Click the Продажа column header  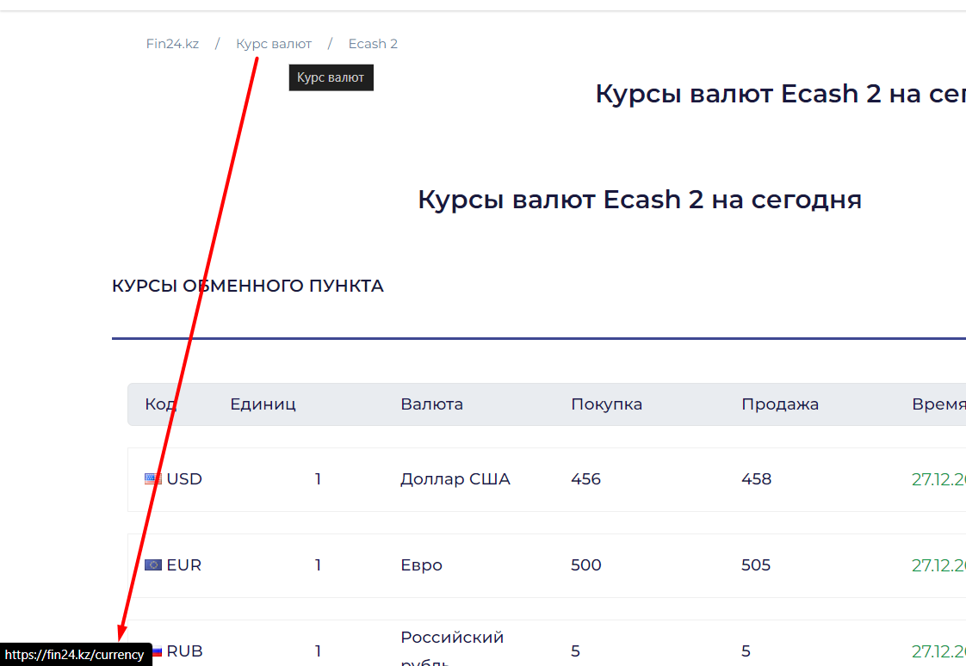coord(780,404)
